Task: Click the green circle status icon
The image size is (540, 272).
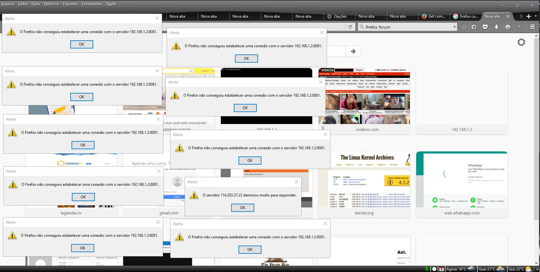Action: 427,269
